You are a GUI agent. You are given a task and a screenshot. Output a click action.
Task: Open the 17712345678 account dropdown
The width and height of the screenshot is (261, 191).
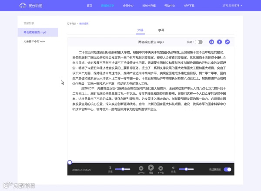tap(232, 6)
